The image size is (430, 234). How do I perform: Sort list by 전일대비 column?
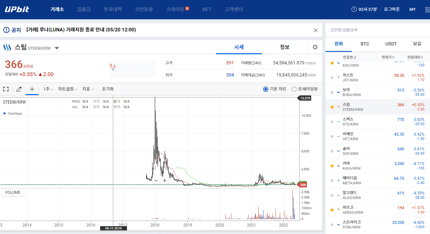coord(415,57)
